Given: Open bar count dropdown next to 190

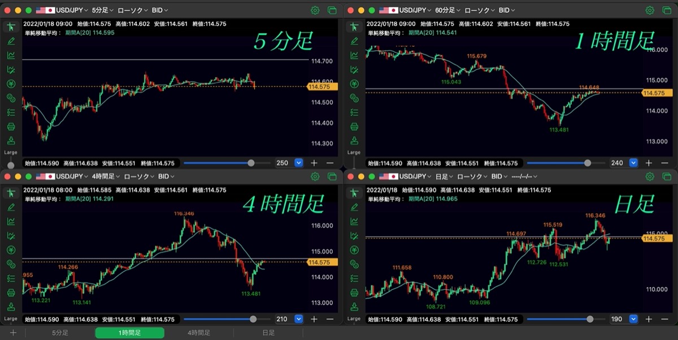Looking at the screenshot, I should pyautogui.click(x=633, y=319).
